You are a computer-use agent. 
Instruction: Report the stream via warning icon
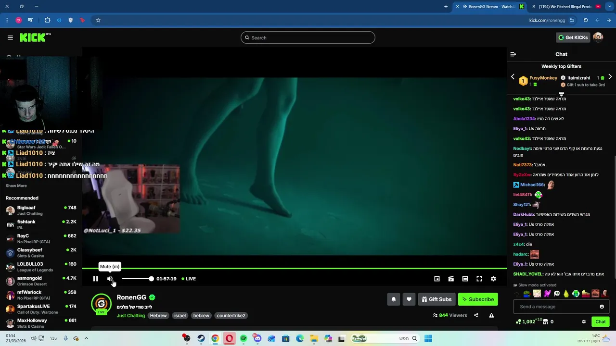(491, 315)
